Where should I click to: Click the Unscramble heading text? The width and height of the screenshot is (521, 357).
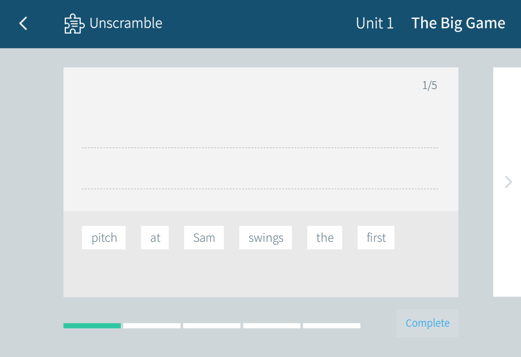pos(126,23)
